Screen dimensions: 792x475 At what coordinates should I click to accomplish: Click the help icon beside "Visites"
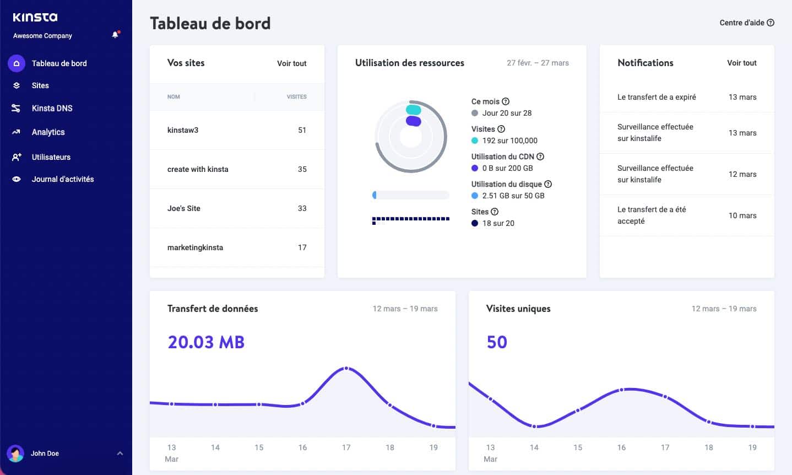[x=502, y=129]
